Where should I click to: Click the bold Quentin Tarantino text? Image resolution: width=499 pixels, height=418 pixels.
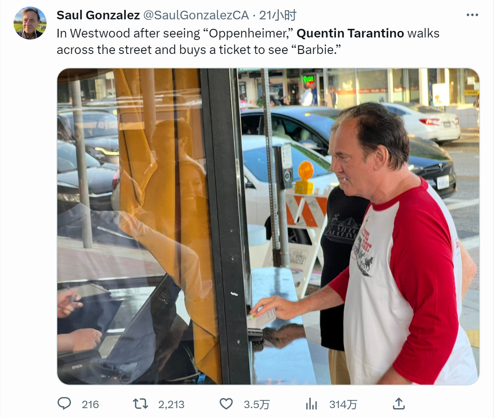point(350,33)
